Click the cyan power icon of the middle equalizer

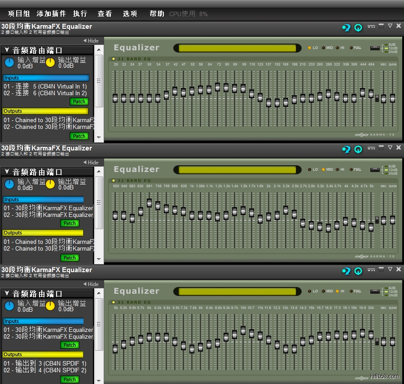coord(358,149)
